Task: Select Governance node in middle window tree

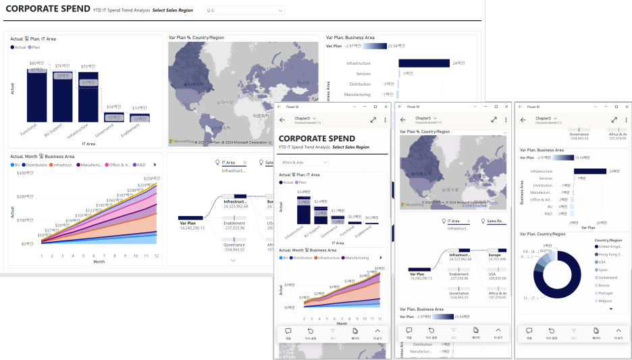Action: click(x=458, y=293)
